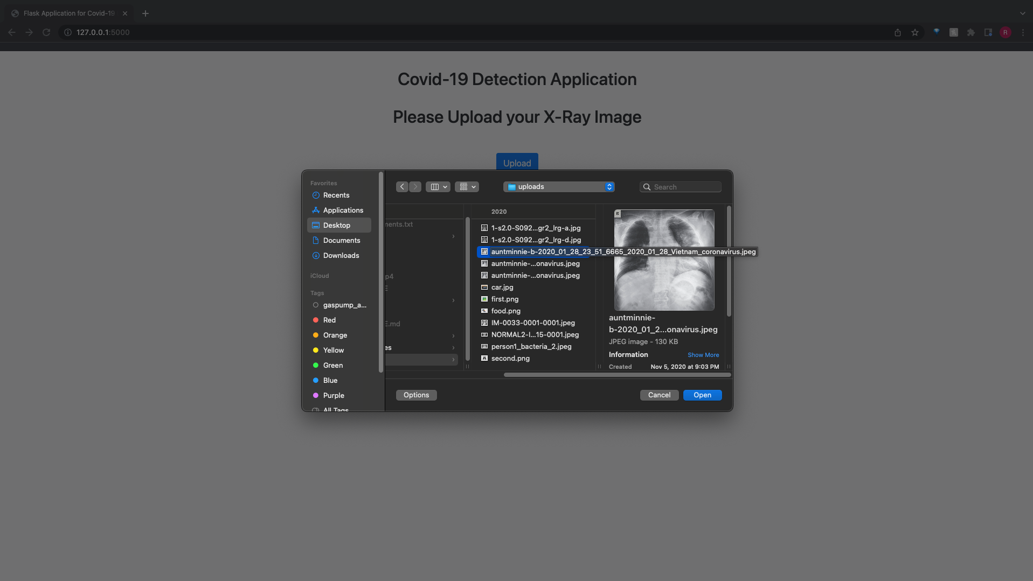
Task: Click the Options button
Action: point(416,395)
